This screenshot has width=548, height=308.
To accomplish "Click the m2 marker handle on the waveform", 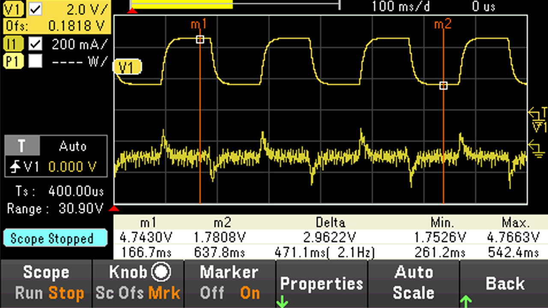I will (443, 86).
